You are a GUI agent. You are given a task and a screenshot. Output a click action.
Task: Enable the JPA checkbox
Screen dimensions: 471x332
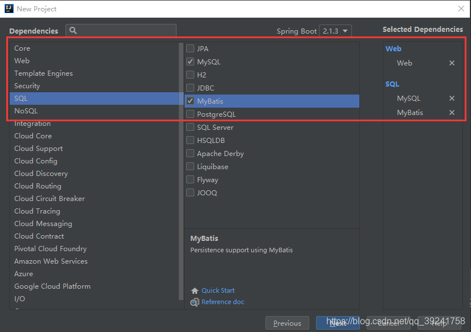tap(190, 48)
